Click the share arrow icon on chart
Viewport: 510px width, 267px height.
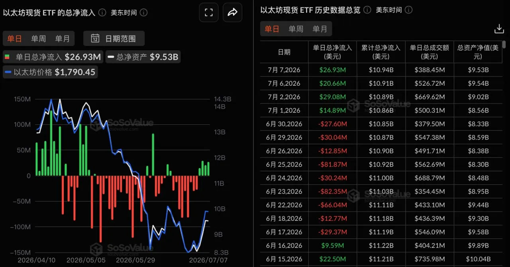click(x=232, y=12)
